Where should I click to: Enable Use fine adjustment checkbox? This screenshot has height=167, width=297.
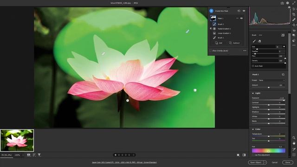click(253, 155)
